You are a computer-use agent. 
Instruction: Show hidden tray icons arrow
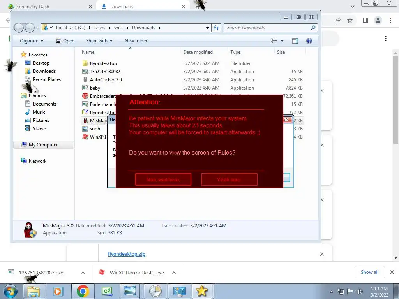pos(331,292)
